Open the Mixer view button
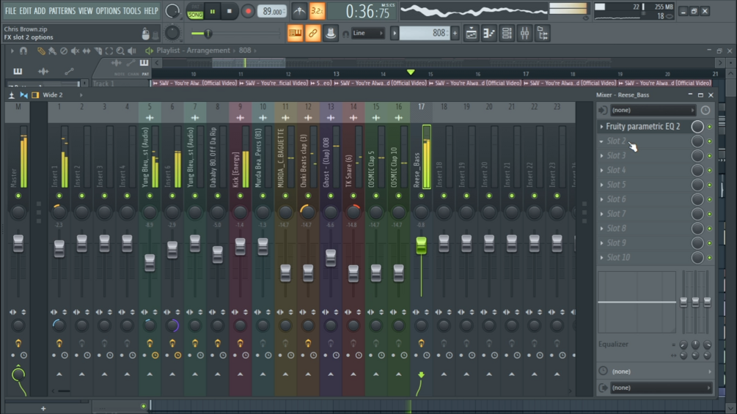737x414 pixels. point(524,33)
